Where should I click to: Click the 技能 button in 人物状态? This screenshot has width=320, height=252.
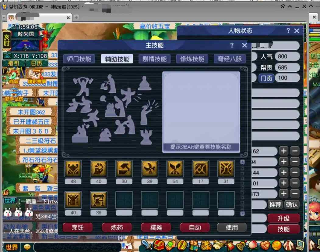point(284,229)
